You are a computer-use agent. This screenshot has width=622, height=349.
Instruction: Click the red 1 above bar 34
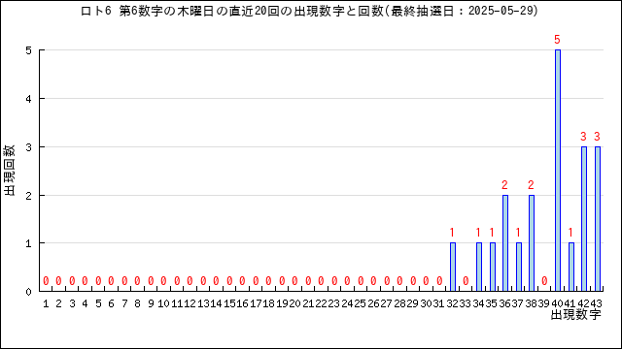coord(478,233)
